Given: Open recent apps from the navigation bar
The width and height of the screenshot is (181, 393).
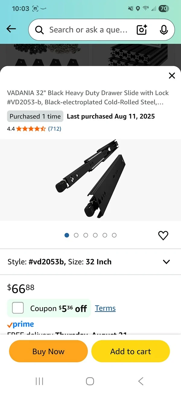Looking at the screenshot, I should click(39, 382).
